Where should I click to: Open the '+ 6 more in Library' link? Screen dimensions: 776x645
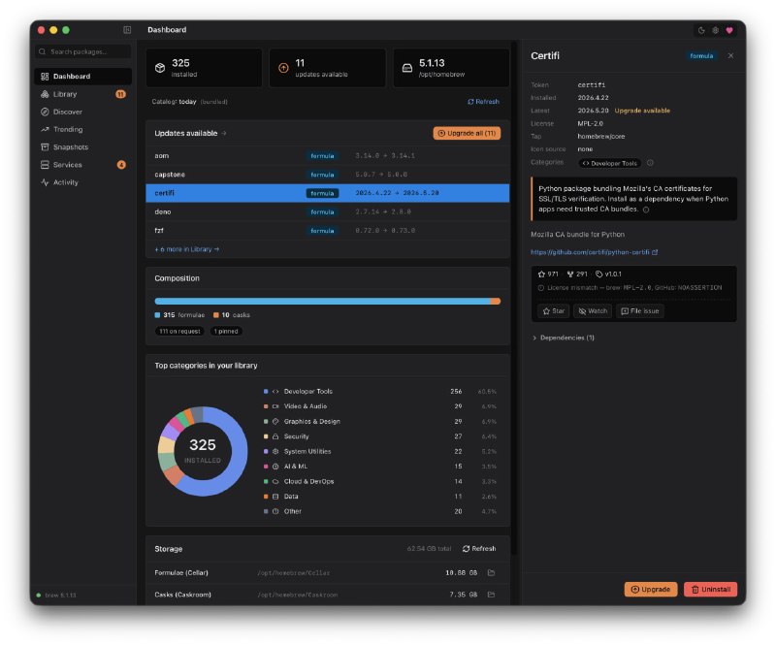coord(186,249)
